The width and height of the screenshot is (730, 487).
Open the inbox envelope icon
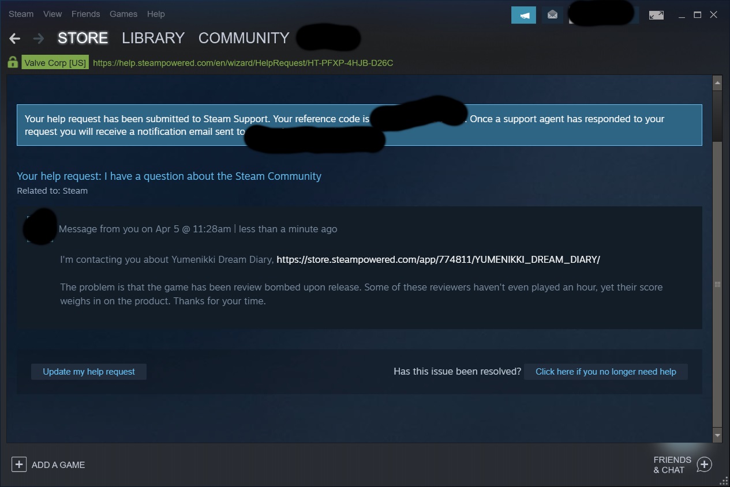coord(552,15)
